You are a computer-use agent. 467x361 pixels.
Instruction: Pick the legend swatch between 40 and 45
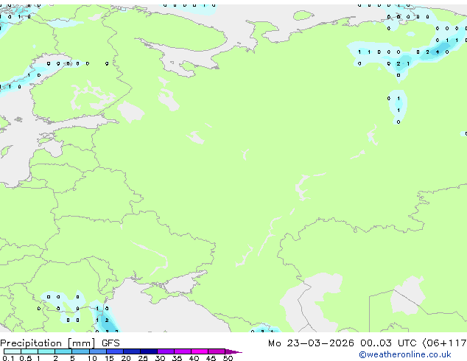[x=200, y=351]
